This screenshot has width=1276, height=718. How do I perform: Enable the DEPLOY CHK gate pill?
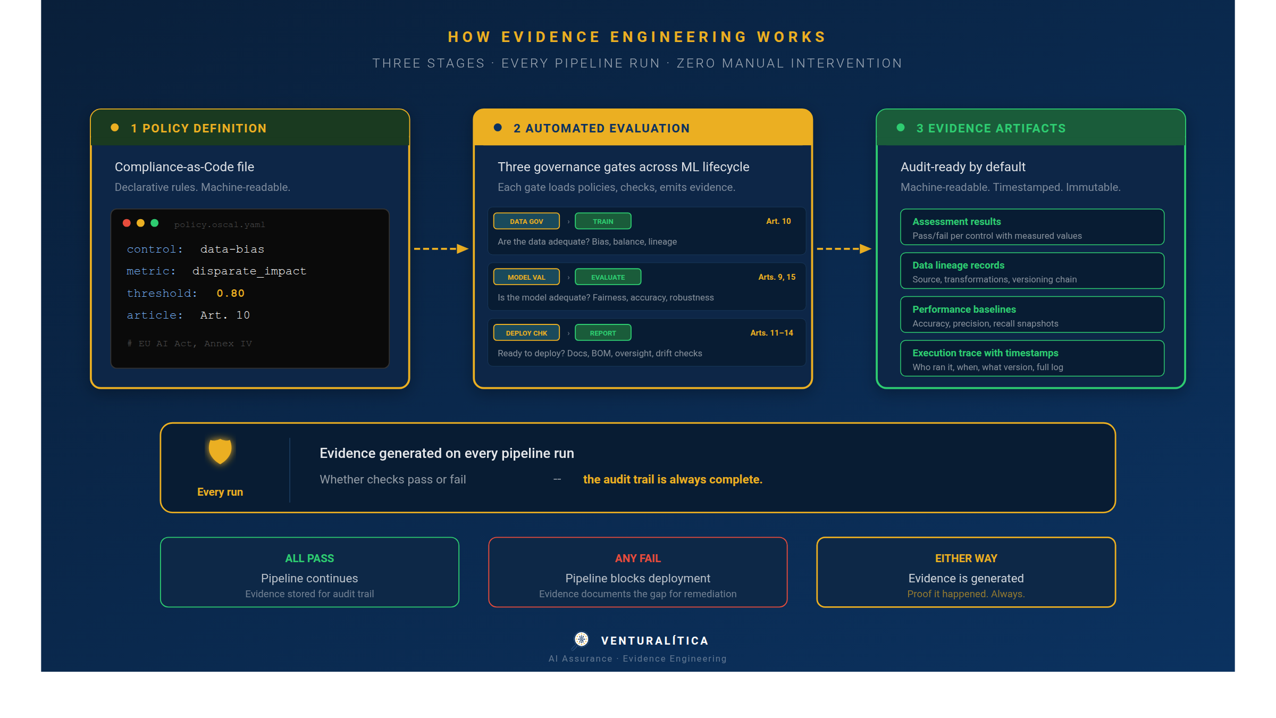526,332
